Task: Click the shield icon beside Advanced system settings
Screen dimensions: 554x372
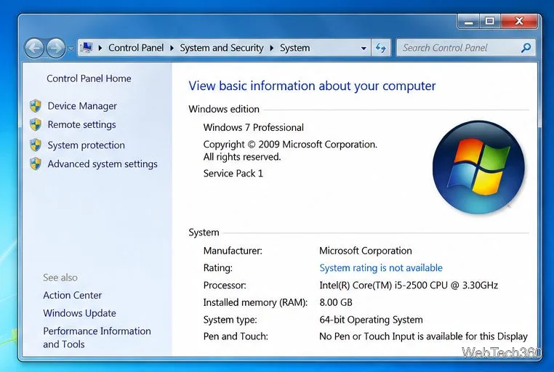Action: coord(36,163)
